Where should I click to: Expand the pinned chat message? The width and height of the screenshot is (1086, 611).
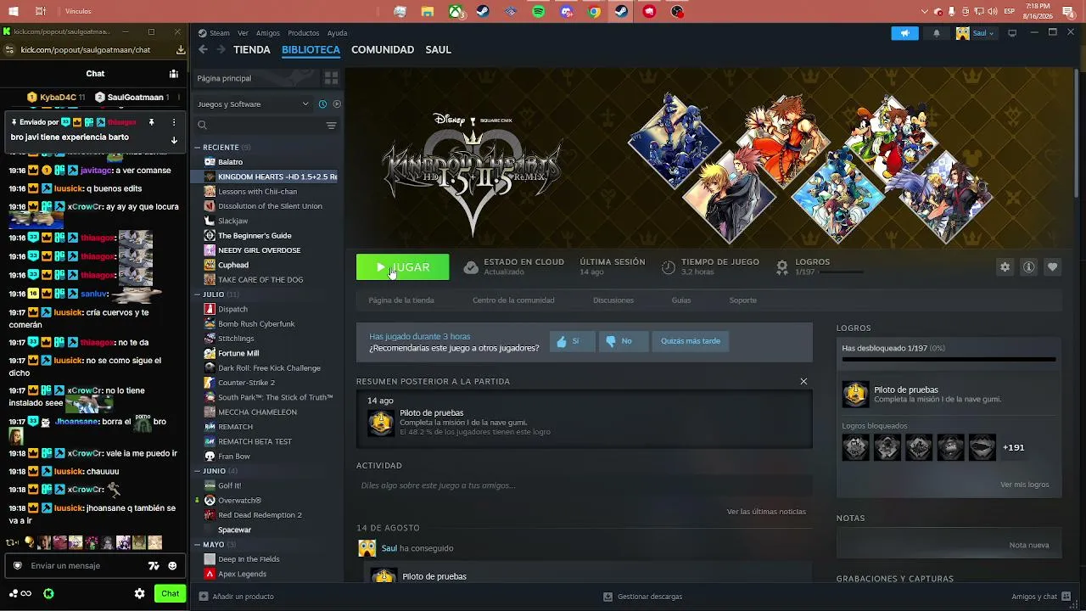click(x=174, y=140)
